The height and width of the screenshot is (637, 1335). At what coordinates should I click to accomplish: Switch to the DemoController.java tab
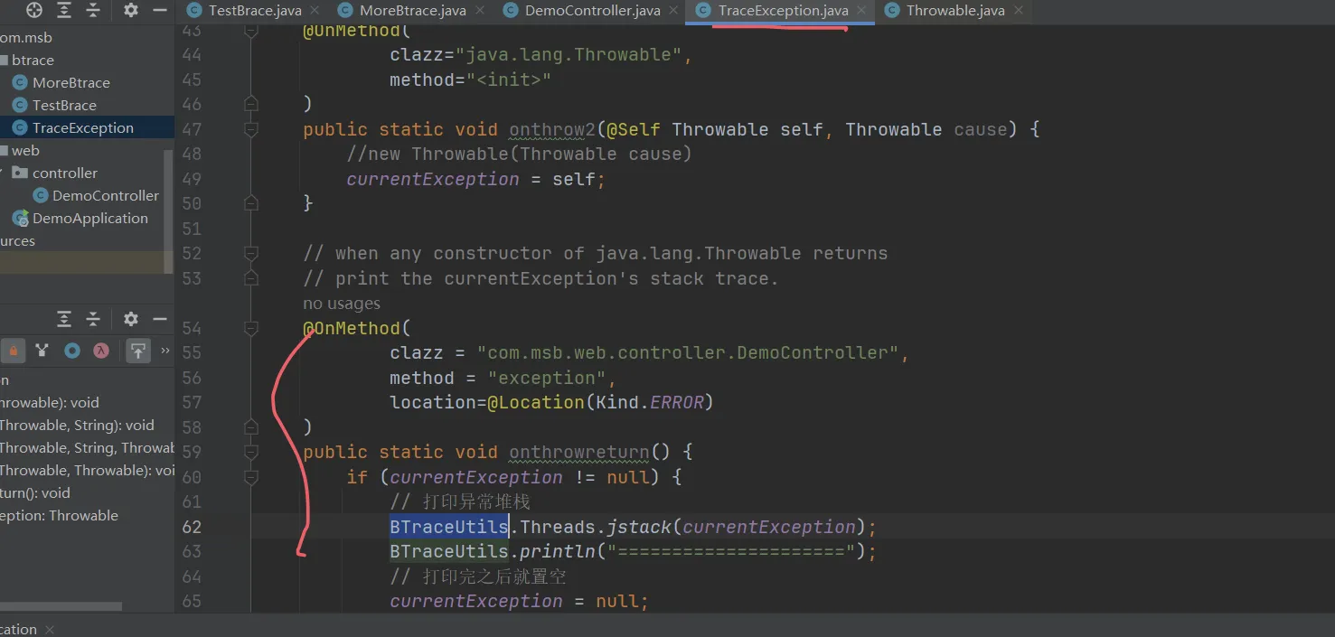(x=592, y=11)
